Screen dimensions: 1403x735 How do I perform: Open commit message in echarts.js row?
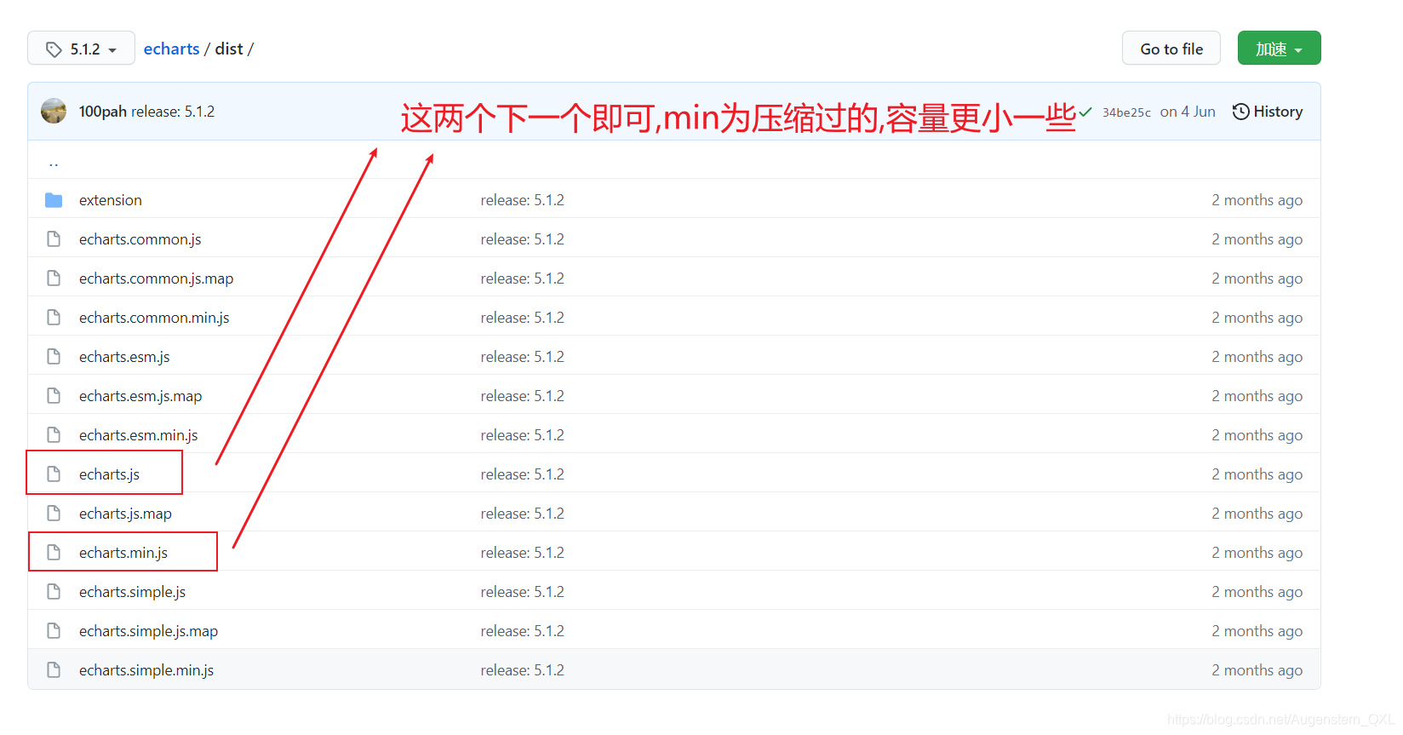pos(522,474)
